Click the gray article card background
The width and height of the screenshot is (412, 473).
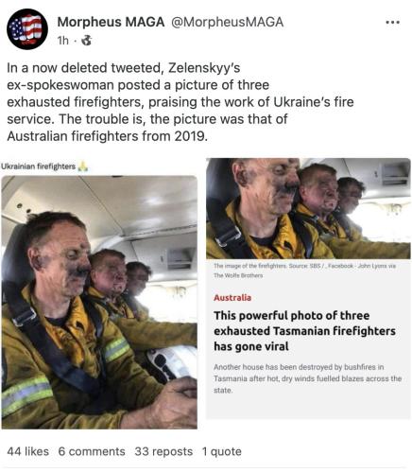pyautogui.click(x=308, y=406)
